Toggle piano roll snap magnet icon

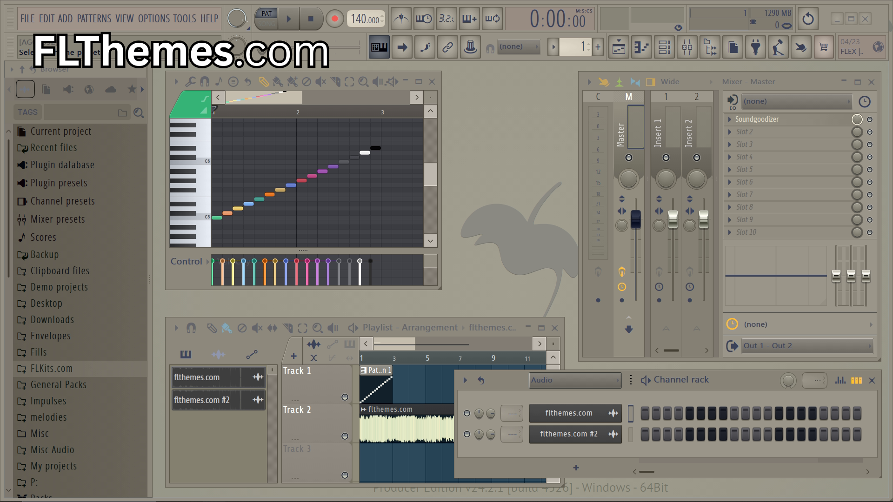point(204,82)
